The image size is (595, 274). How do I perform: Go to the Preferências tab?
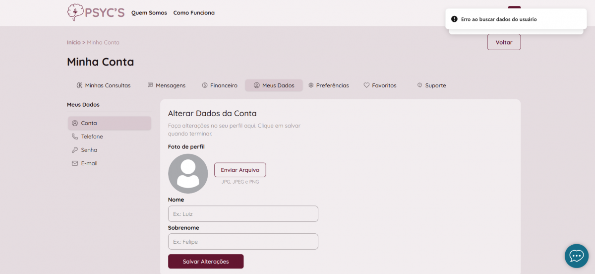coord(328,85)
